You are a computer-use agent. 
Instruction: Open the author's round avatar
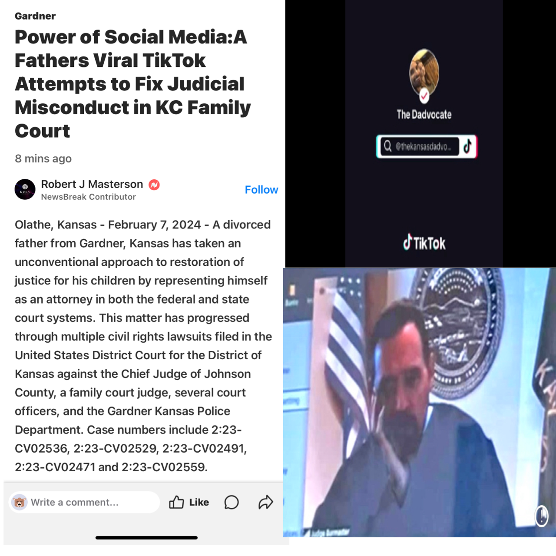(x=25, y=189)
